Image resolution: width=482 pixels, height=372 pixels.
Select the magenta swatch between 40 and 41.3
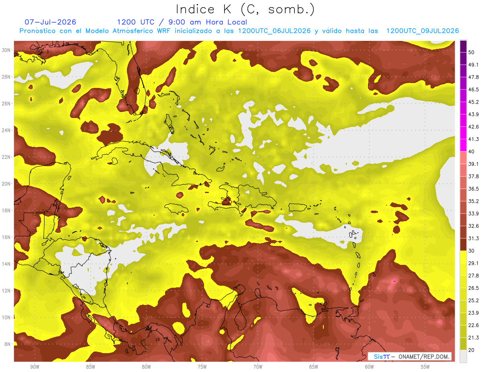pos(464,145)
